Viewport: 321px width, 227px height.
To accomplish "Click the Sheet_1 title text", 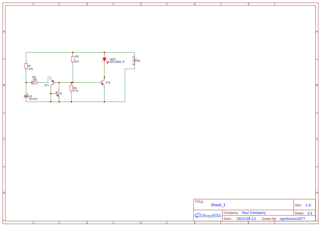I will point(218,205).
